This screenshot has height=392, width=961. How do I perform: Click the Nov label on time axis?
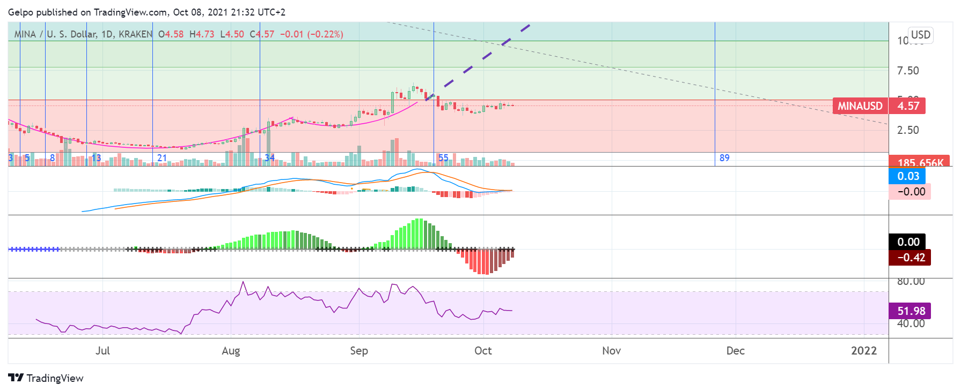tap(611, 351)
